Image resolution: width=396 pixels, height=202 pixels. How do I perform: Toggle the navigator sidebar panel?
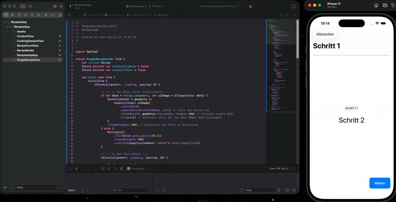[x=22, y=7]
